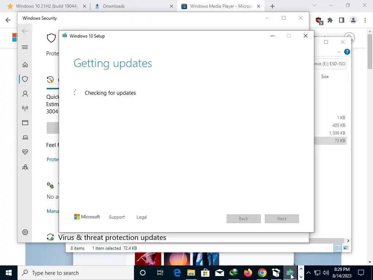Viewport: 373px width, 280px height.
Task: Open Windows Security settings gear
Action: point(25,232)
